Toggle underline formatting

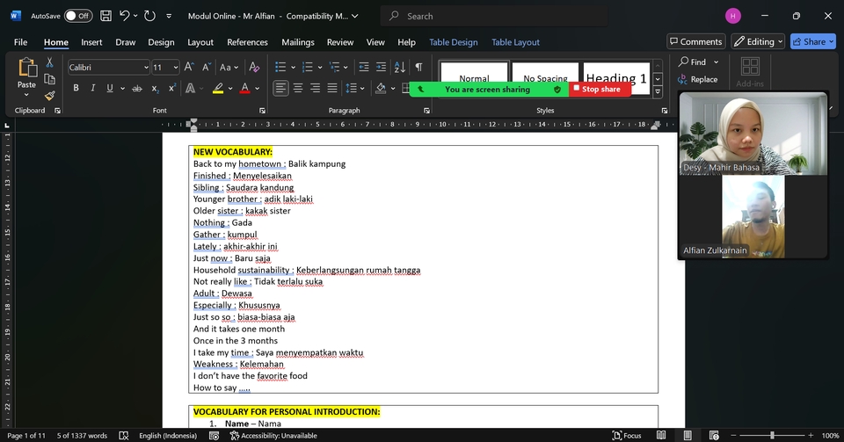point(110,88)
